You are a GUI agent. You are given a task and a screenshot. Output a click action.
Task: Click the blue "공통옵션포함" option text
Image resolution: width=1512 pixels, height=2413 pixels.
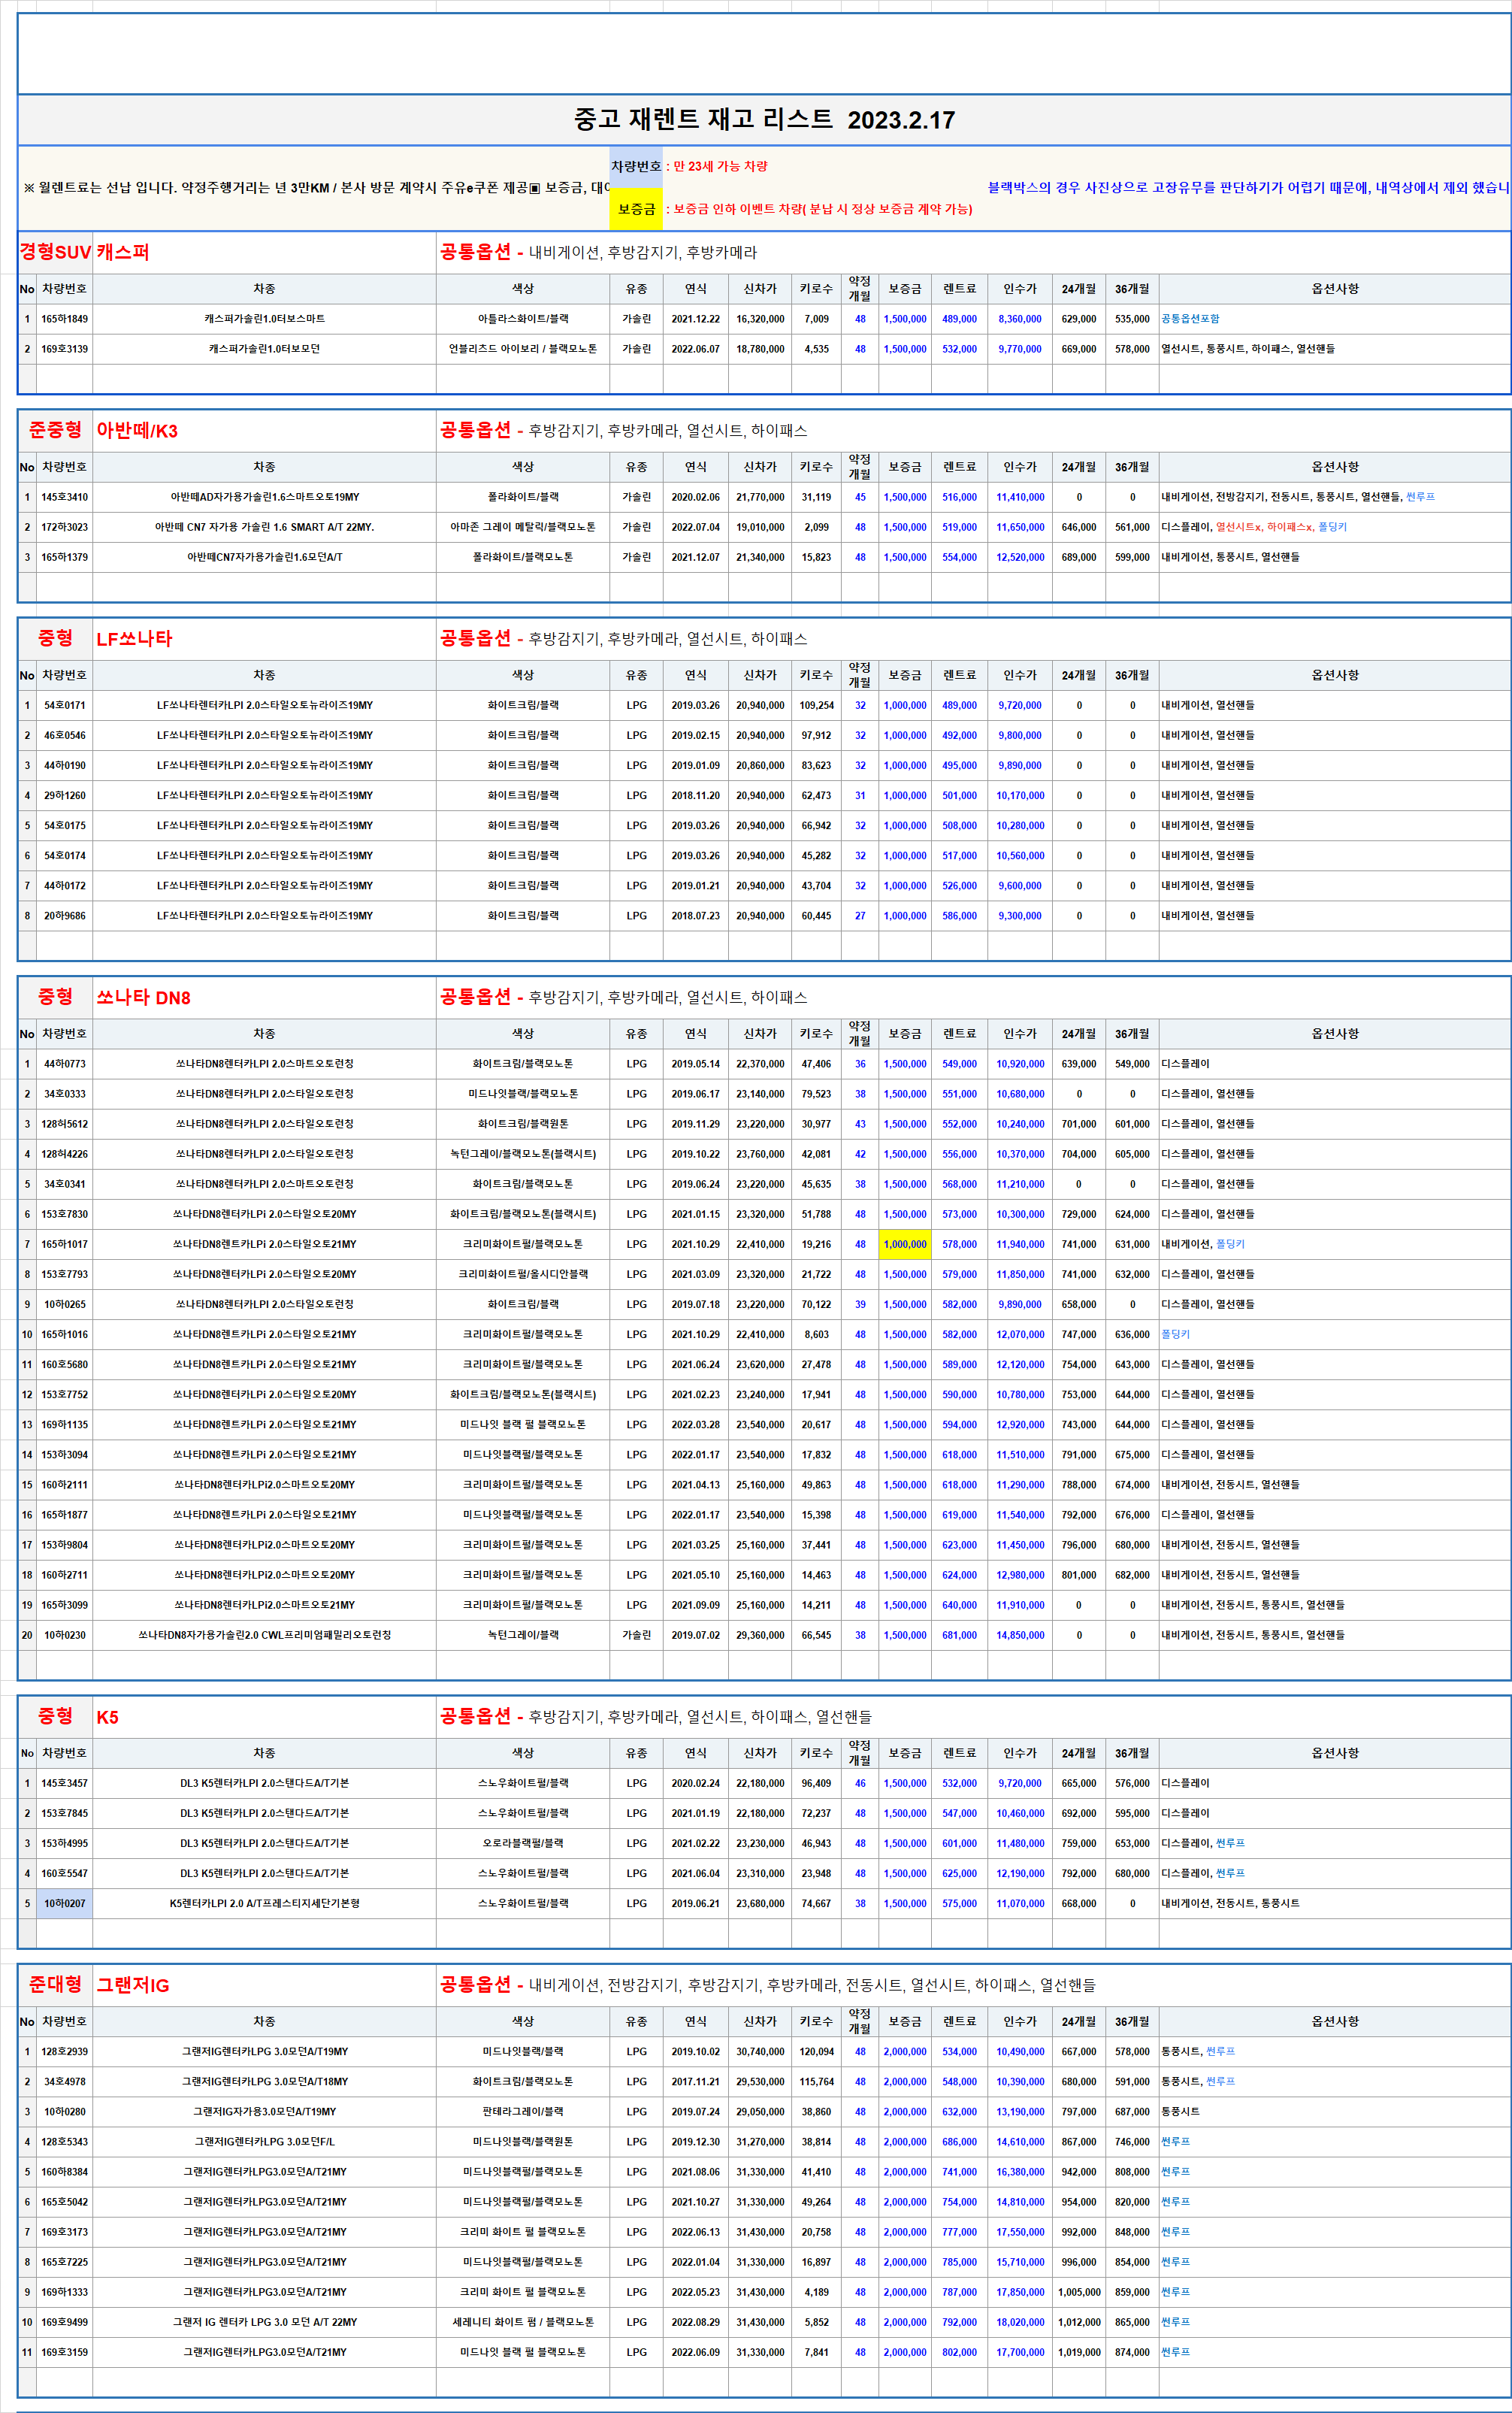pos(1190,319)
